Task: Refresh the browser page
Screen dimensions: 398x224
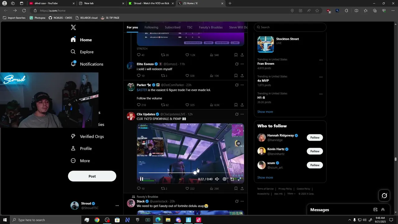Action: [x=24, y=11]
